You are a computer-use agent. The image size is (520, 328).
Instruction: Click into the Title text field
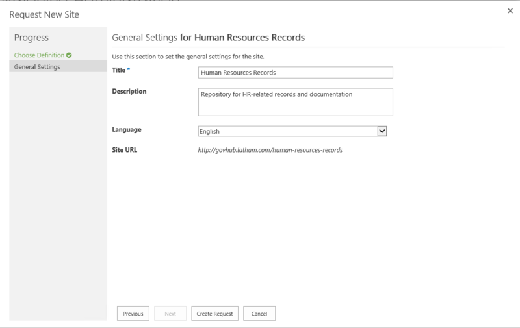[x=295, y=73]
